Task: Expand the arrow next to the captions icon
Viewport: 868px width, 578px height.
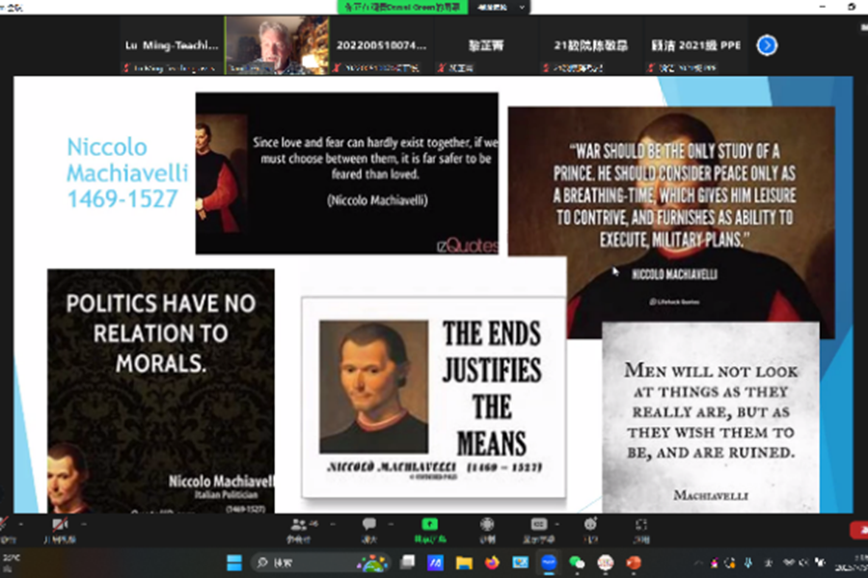Action: [x=556, y=524]
